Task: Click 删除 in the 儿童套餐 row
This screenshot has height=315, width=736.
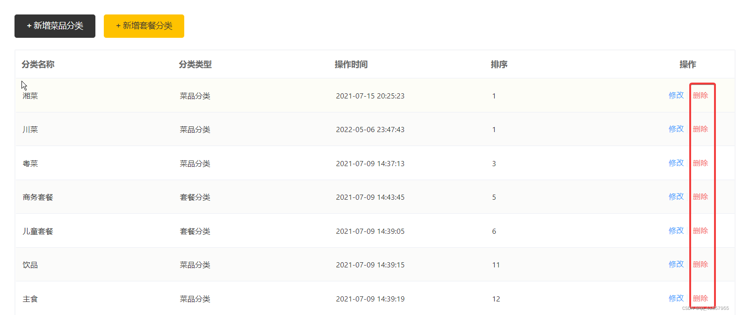Action: tap(700, 231)
